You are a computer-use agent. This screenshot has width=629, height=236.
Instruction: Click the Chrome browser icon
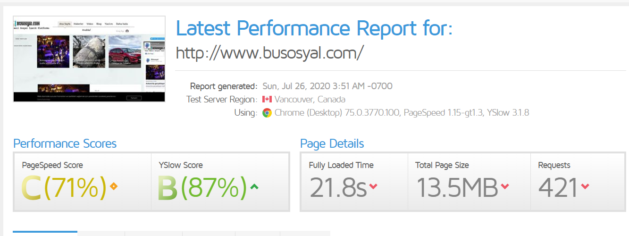267,113
